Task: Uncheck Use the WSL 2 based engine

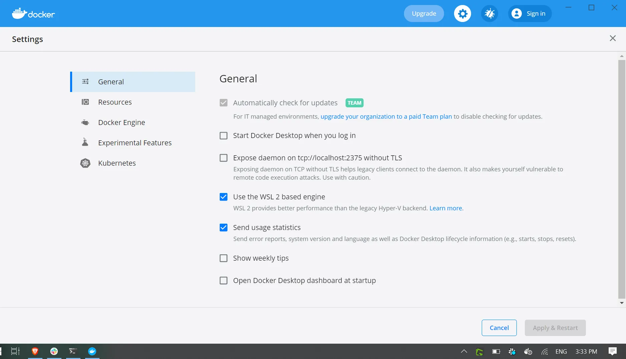Action: [224, 197]
